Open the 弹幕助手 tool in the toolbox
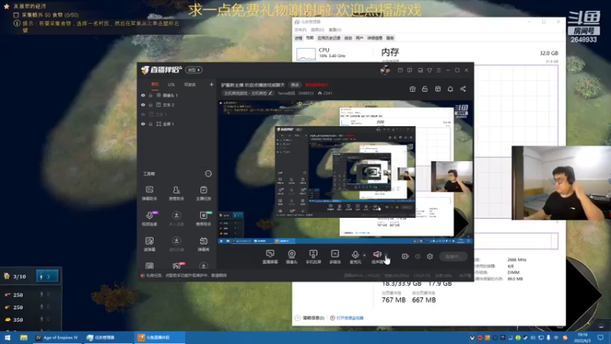 point(149,193)
